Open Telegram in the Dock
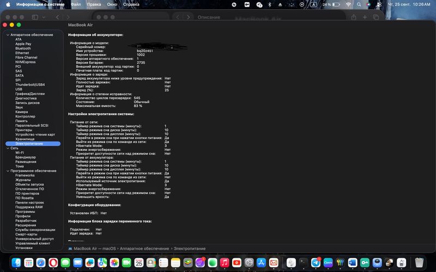Image resolution: width=436 pixels, height=272 pixels. click(x=316, y=262)
